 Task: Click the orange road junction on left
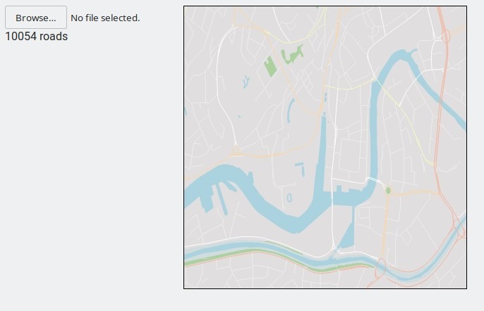coord(236,150)
